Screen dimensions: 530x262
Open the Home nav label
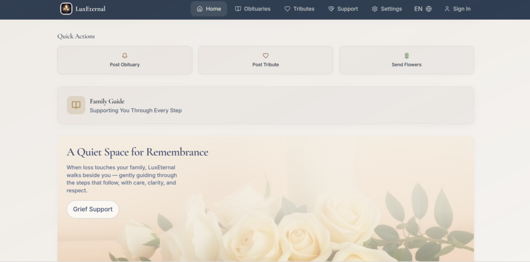tap(214, 9)
